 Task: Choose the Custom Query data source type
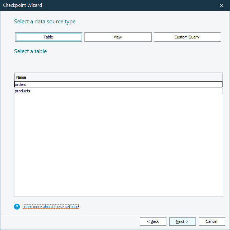pos(187,37)
